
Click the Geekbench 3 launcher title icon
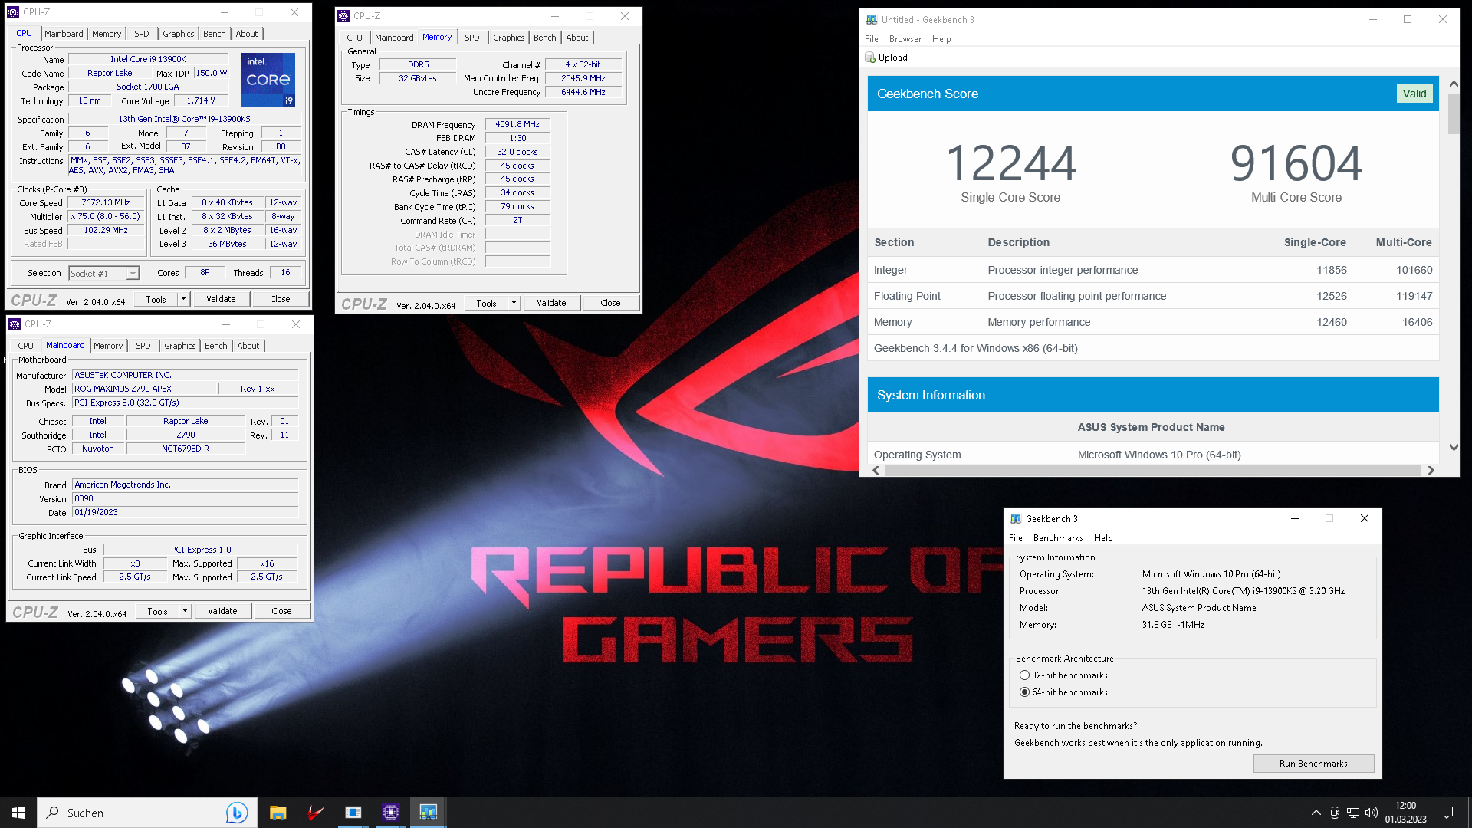pos(1016,519)
